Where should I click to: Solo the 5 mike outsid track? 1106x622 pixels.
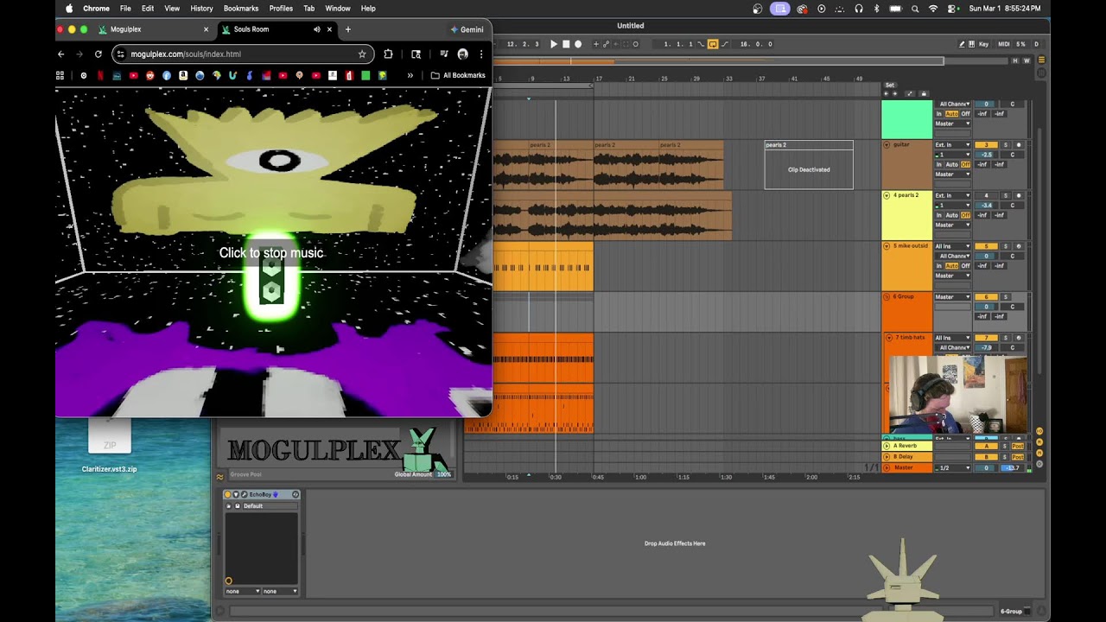pyautogui.click(x=1005, y=246)
